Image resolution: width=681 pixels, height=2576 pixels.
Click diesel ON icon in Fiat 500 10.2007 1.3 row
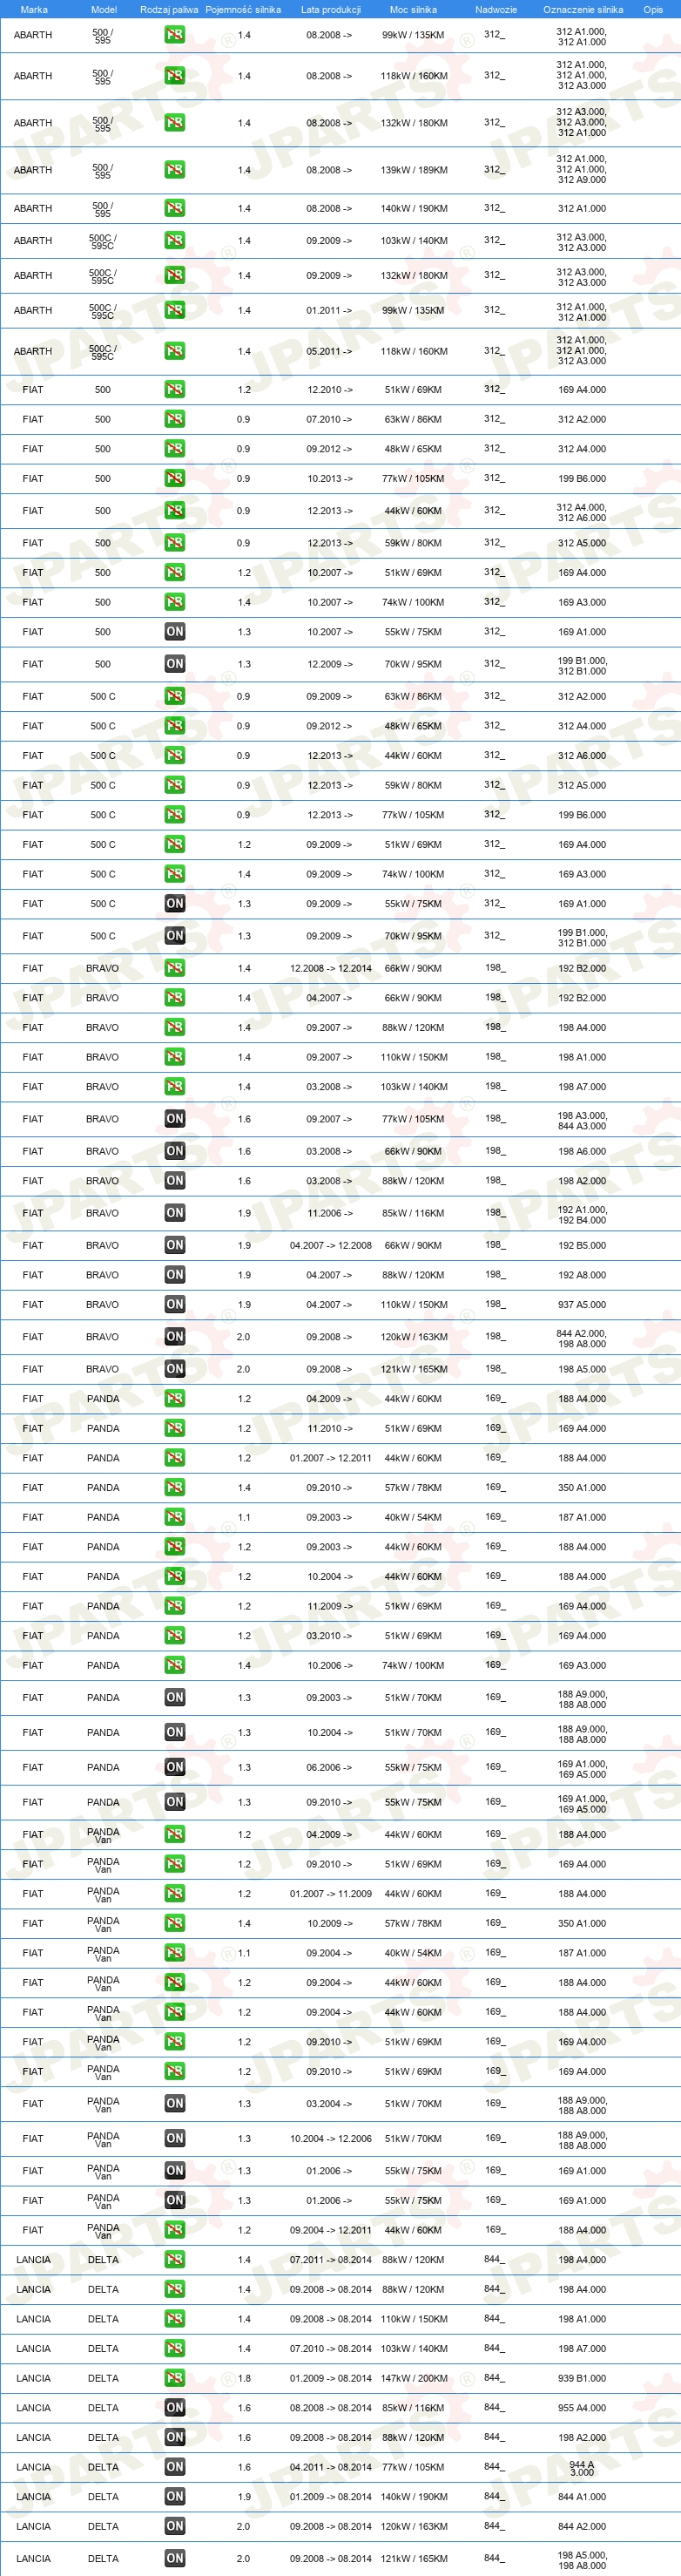click(x=175, y=632)
